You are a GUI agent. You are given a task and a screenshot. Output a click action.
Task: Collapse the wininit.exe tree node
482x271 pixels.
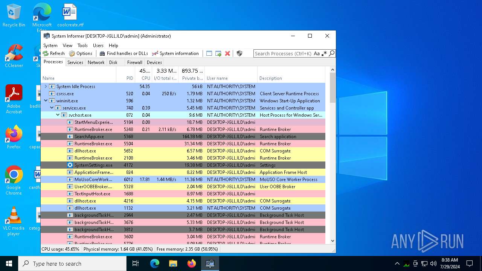coord(46,101)
